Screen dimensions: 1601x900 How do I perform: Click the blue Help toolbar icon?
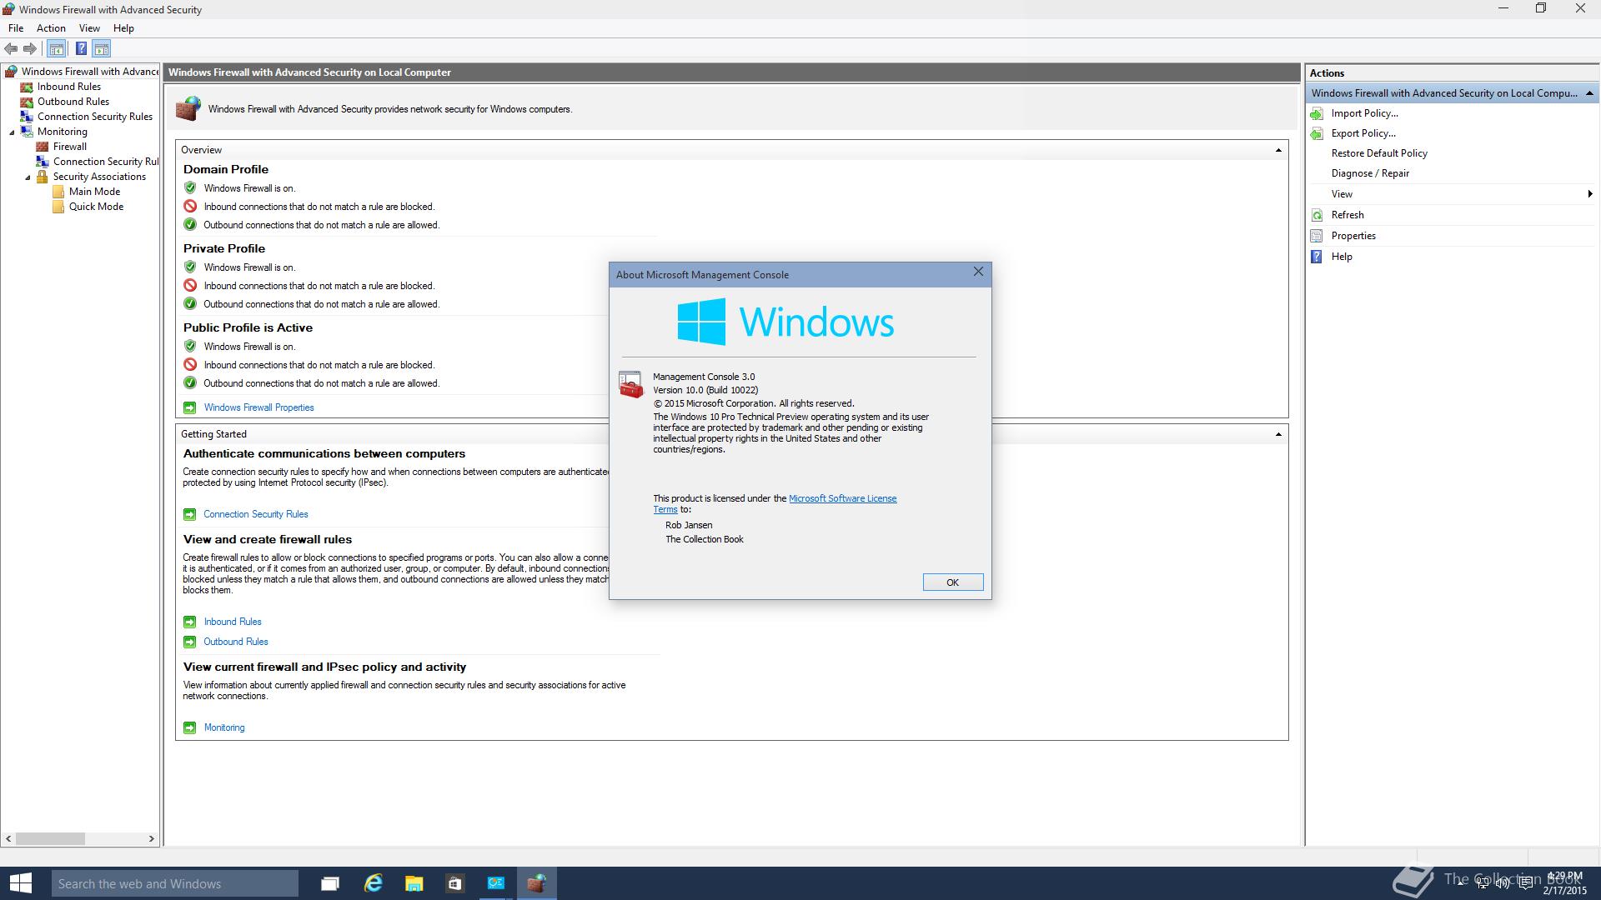pyautogui.click(x=81, y=49)
